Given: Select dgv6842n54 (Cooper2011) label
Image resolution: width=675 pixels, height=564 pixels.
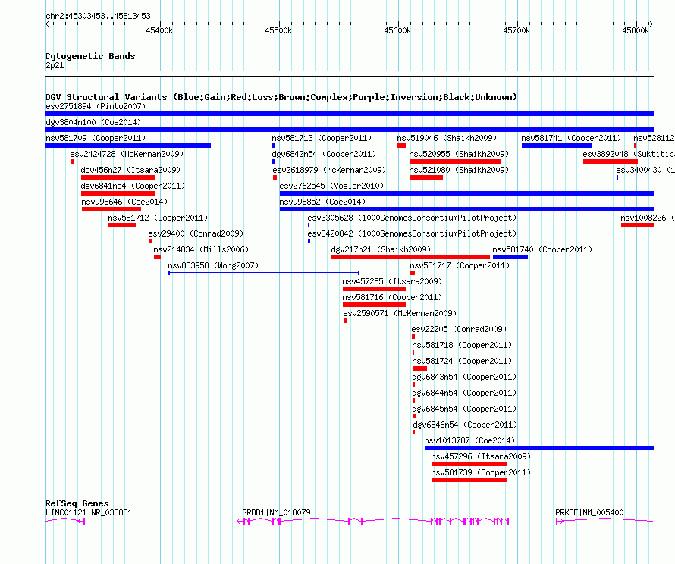Looking at the screenshot, I should pos(324,154).
